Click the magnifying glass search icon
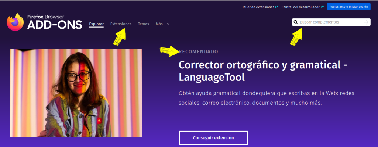 [296, 22]
